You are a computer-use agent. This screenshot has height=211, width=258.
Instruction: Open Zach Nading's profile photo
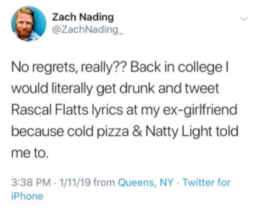point(28,24)
